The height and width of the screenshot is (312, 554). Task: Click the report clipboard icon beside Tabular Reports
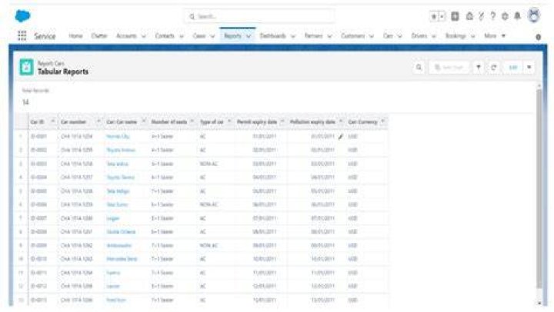(x=26, y=67)
